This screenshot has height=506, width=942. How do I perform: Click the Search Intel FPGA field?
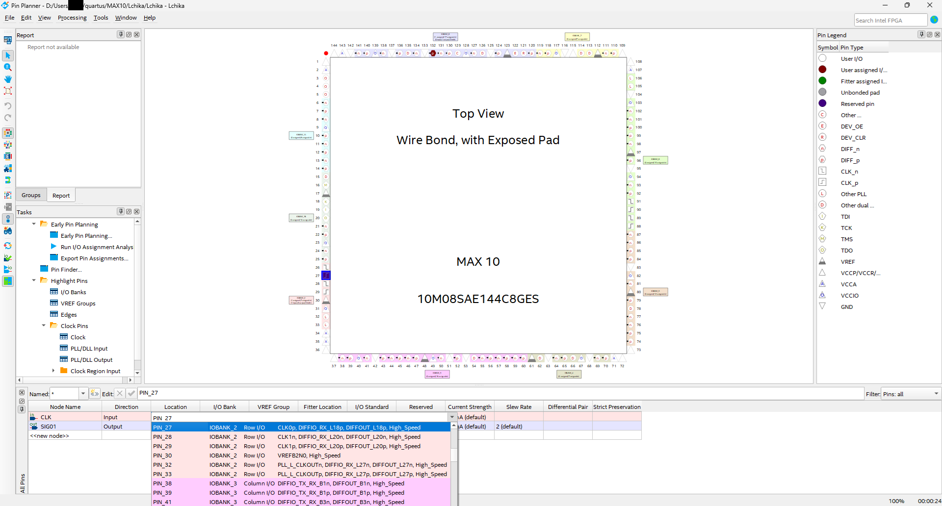(x=890, y=20)
